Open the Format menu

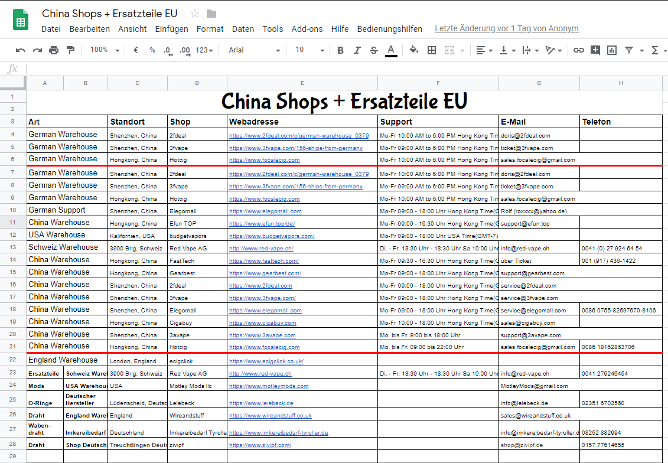coord(210,29)
